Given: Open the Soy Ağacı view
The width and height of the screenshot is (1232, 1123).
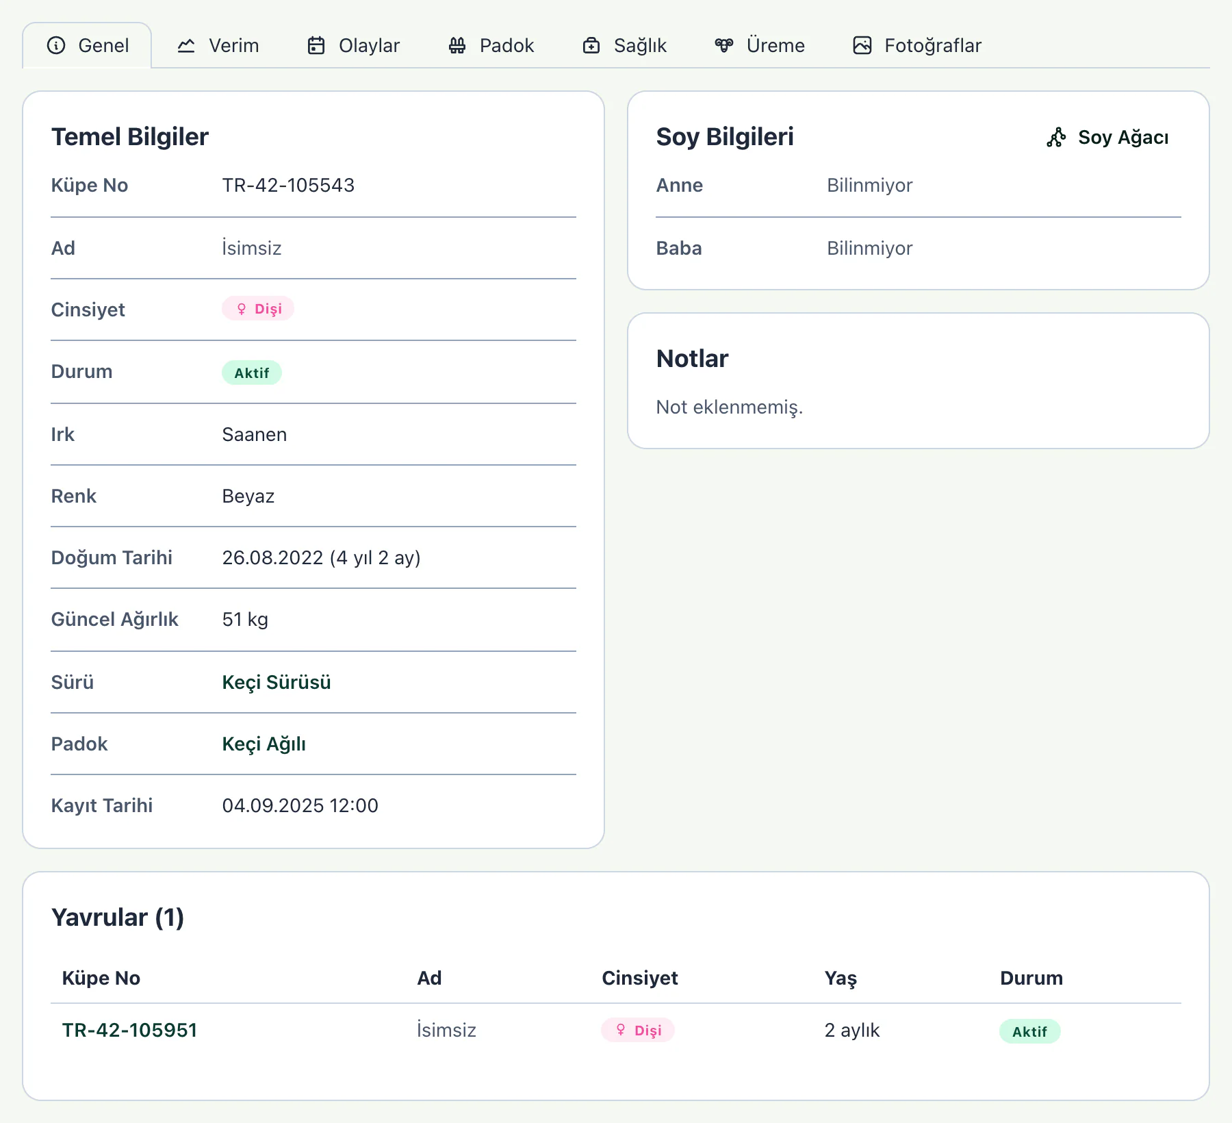Looking at the screenshot, I should (1108, 137).
